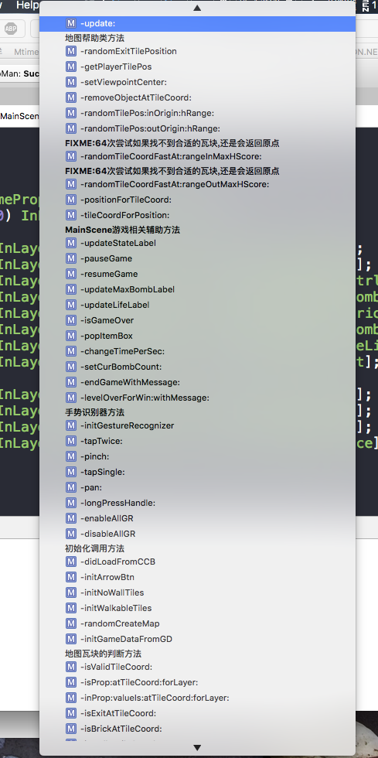Select -isGameOver in the method list
This screenshot has width=378, height=758.
pyautogui.click(x=197, y=320)
